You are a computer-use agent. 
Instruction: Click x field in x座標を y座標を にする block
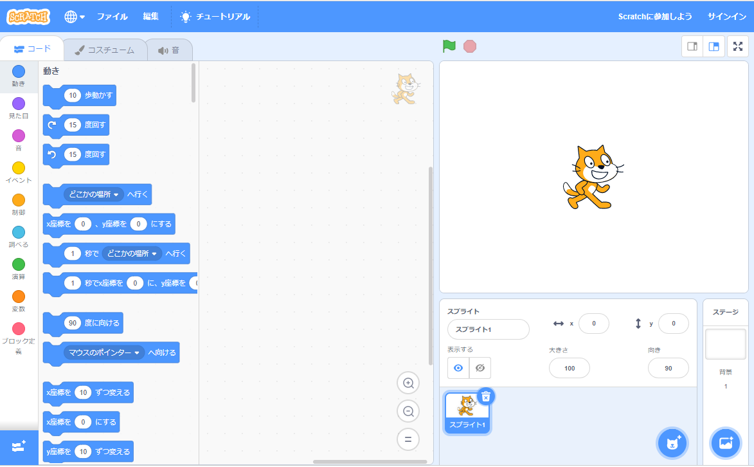tap(83, 224)
